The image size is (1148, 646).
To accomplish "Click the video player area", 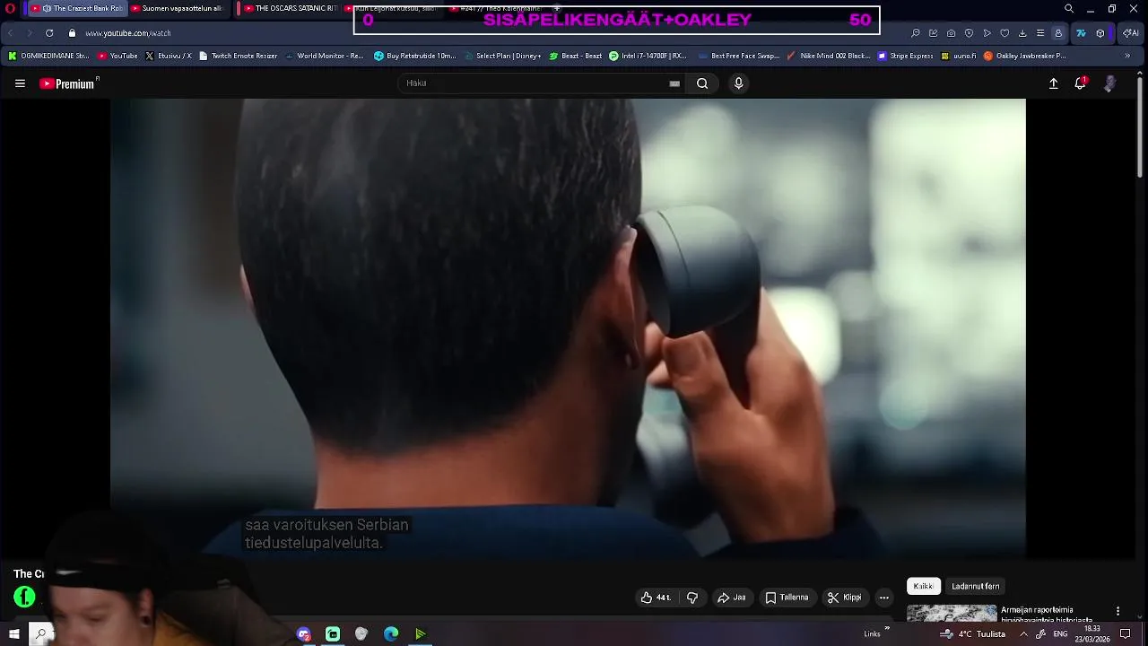I will (568, 328).
